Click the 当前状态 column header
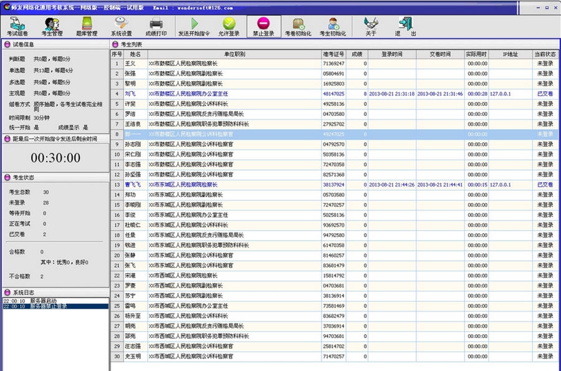This screenshot has height=371, width=561. coord(544,54)
